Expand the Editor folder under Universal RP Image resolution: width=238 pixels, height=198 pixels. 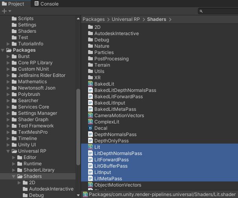pos(14,157)
